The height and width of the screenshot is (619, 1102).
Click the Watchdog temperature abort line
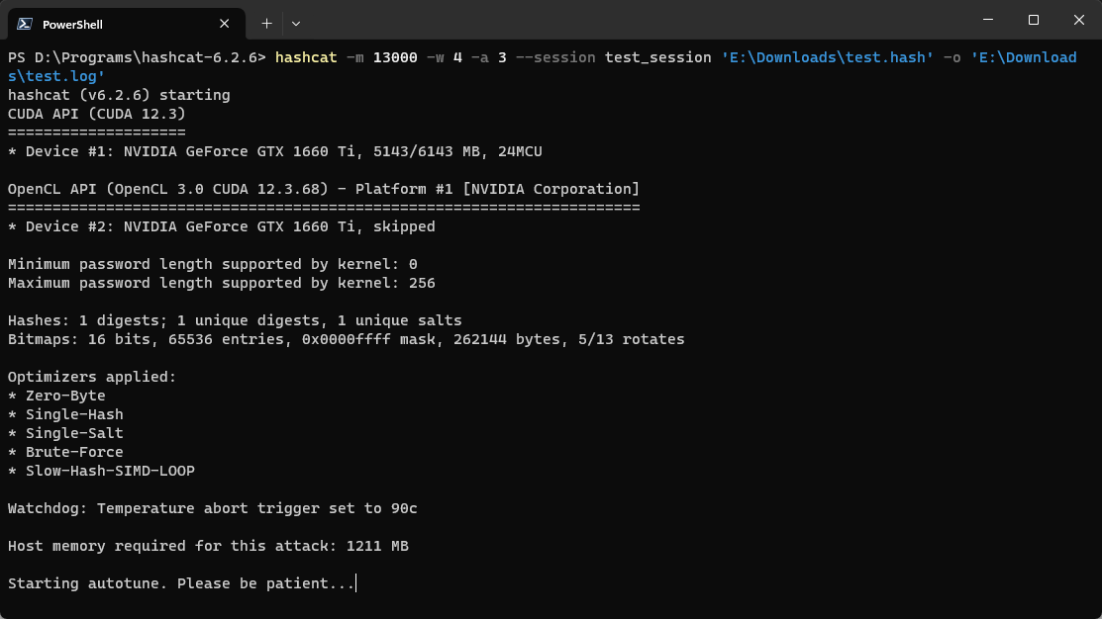[212, 508]
